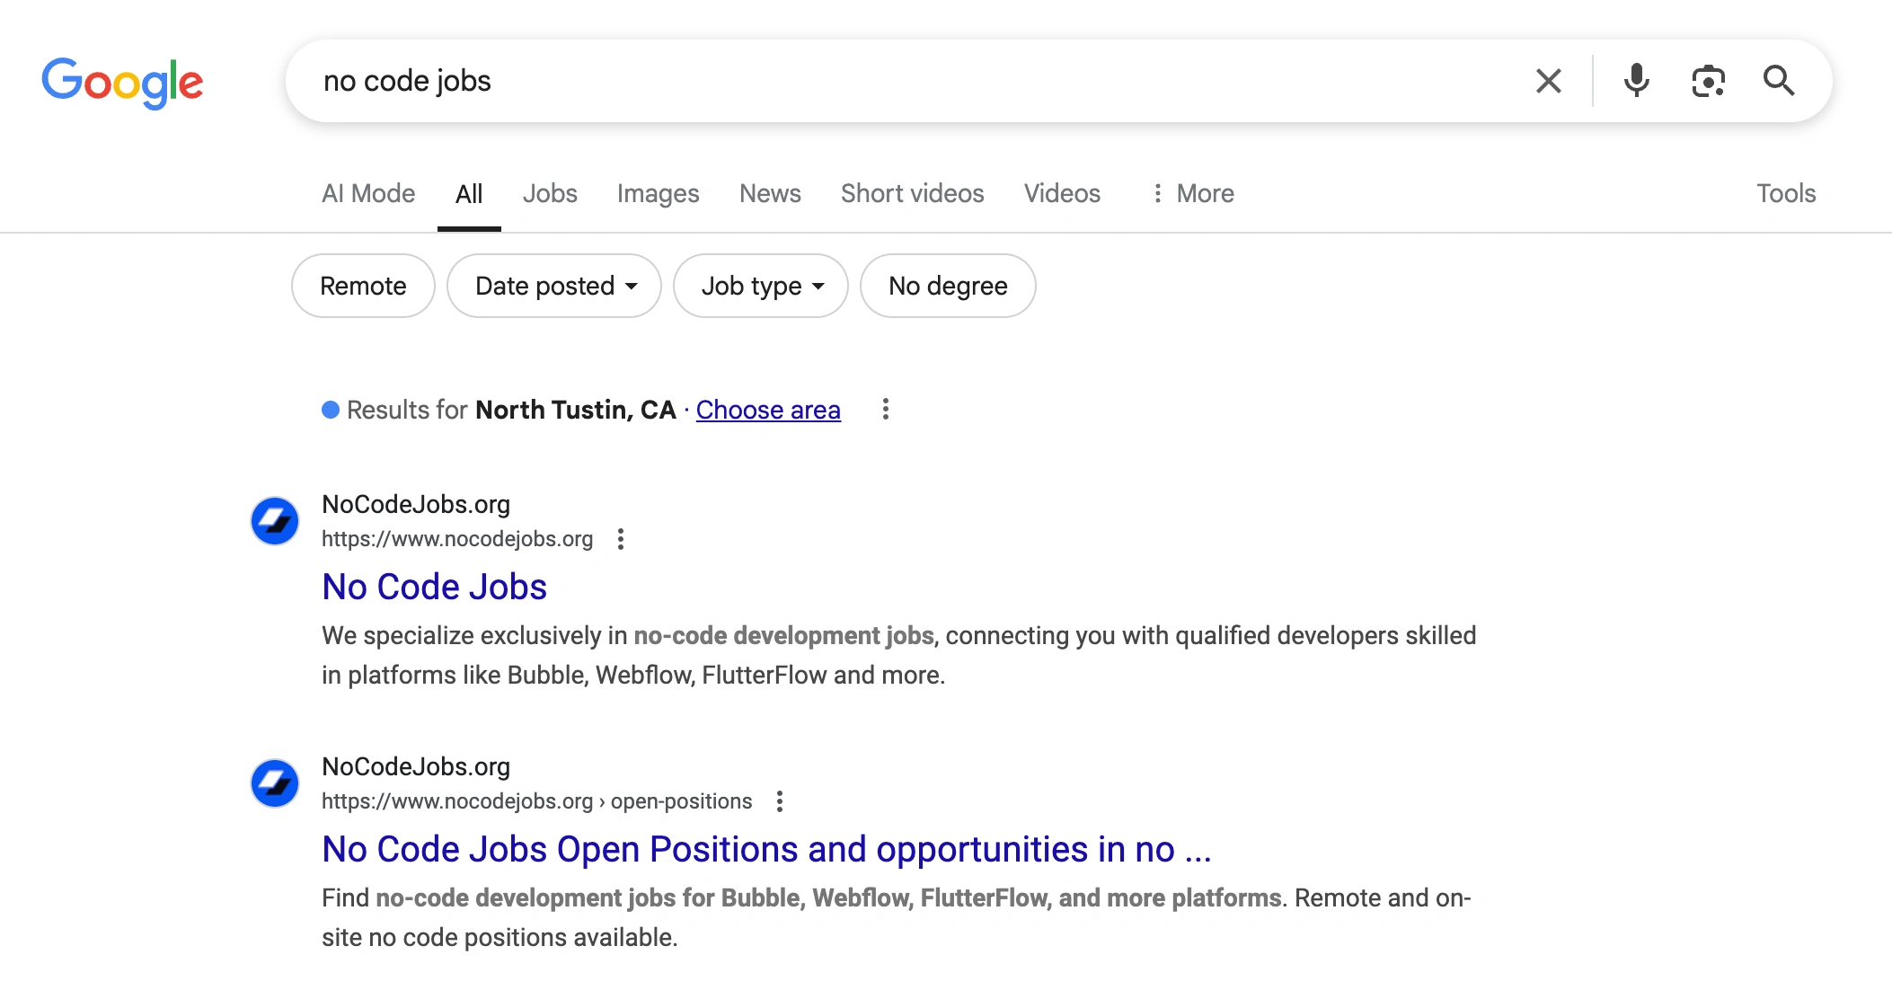Open location options three-dot menu
This screenshot has height=999, width=1892.
coord(886,410)
